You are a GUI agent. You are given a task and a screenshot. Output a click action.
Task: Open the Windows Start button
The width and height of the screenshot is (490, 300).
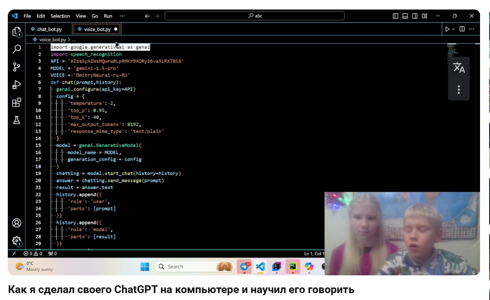coord(145,267)
